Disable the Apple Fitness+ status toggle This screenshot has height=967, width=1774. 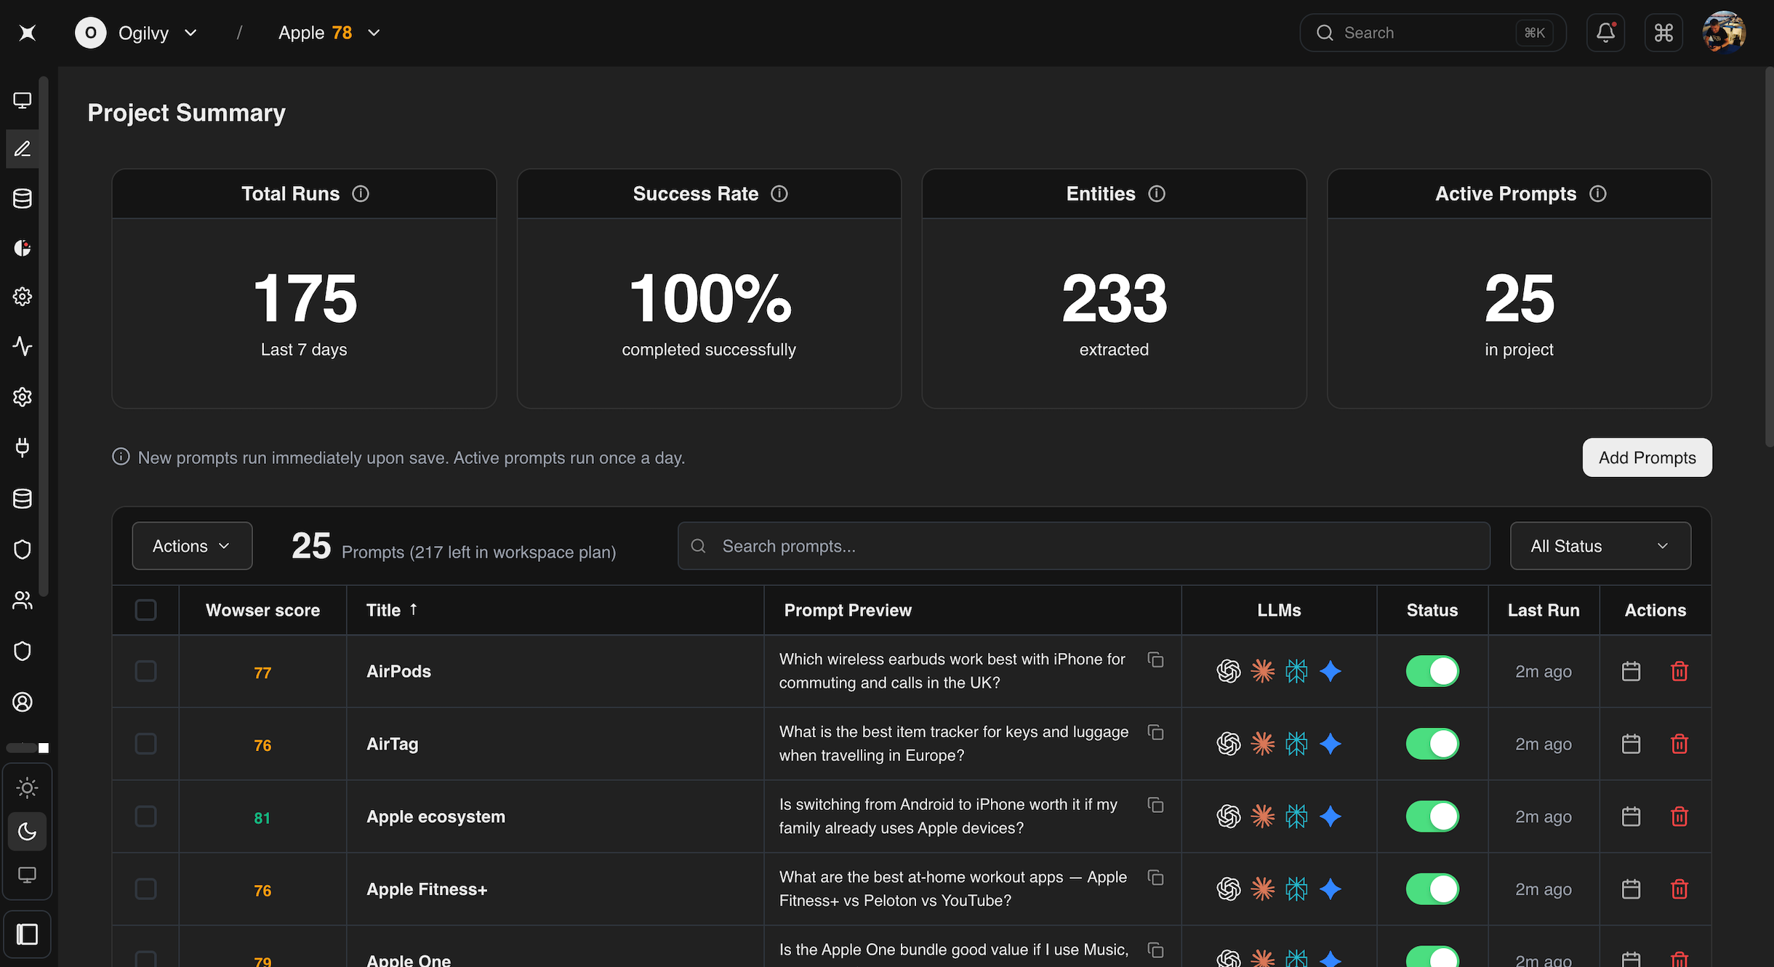1432,889
